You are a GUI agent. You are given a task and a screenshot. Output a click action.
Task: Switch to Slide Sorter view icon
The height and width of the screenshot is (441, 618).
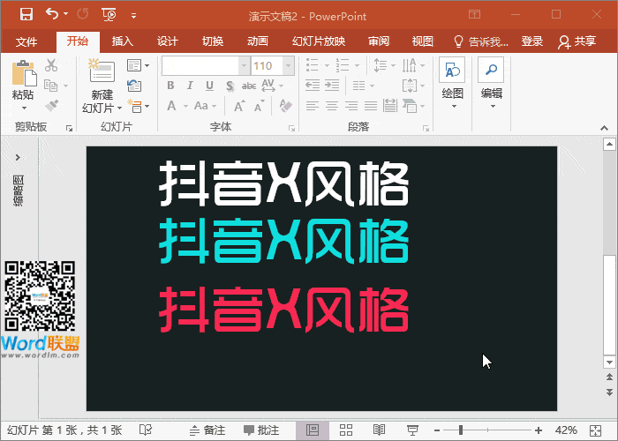point(346,430)
